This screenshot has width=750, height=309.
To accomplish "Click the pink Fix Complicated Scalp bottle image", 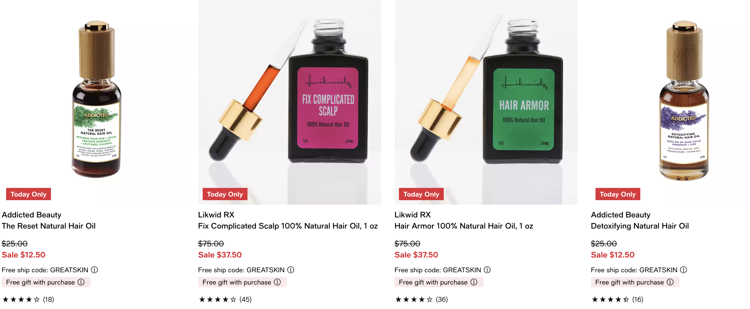I will 290,102.
